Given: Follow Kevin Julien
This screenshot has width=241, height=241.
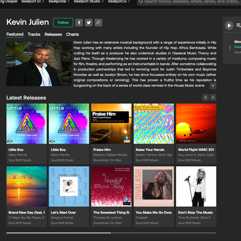Looking at the screenshot, I should 63,23.
